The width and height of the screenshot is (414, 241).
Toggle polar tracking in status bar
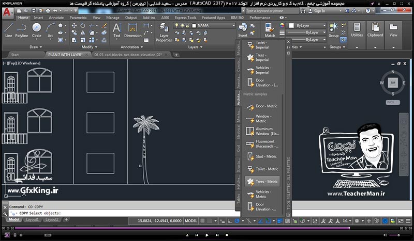pos(237,221)
